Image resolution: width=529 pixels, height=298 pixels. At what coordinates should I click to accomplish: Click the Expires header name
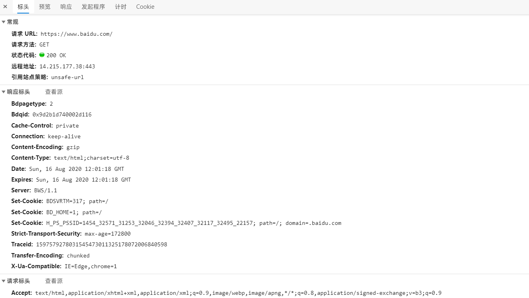[22, 180]
